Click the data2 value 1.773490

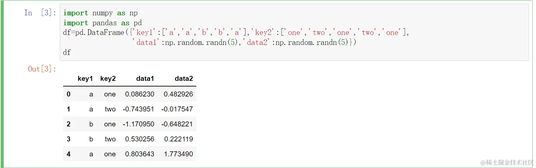178,154
